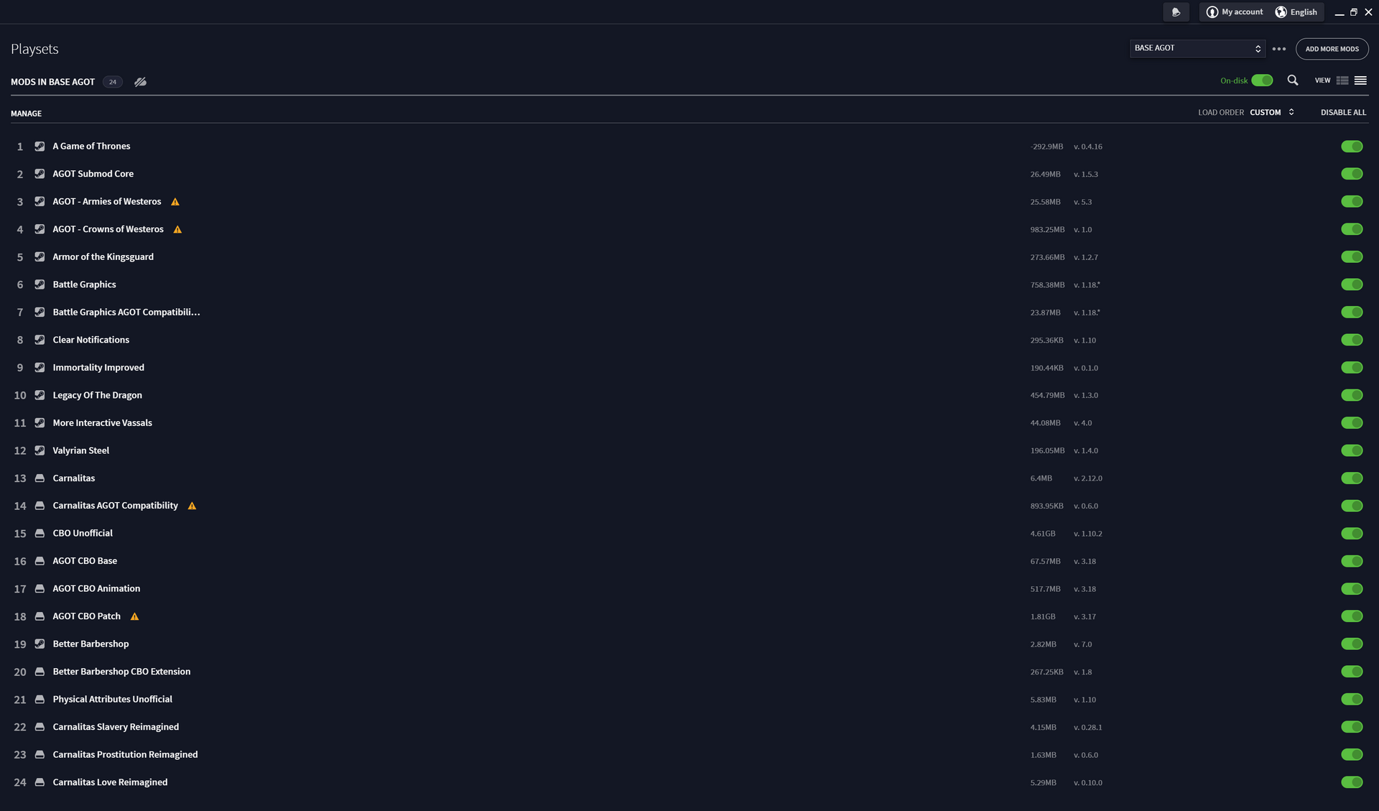1379x811 pixels.
Task: Click the 4.61GB size of CBO Unofficial
Action: pyautogui.click(x=1043, y=534)
